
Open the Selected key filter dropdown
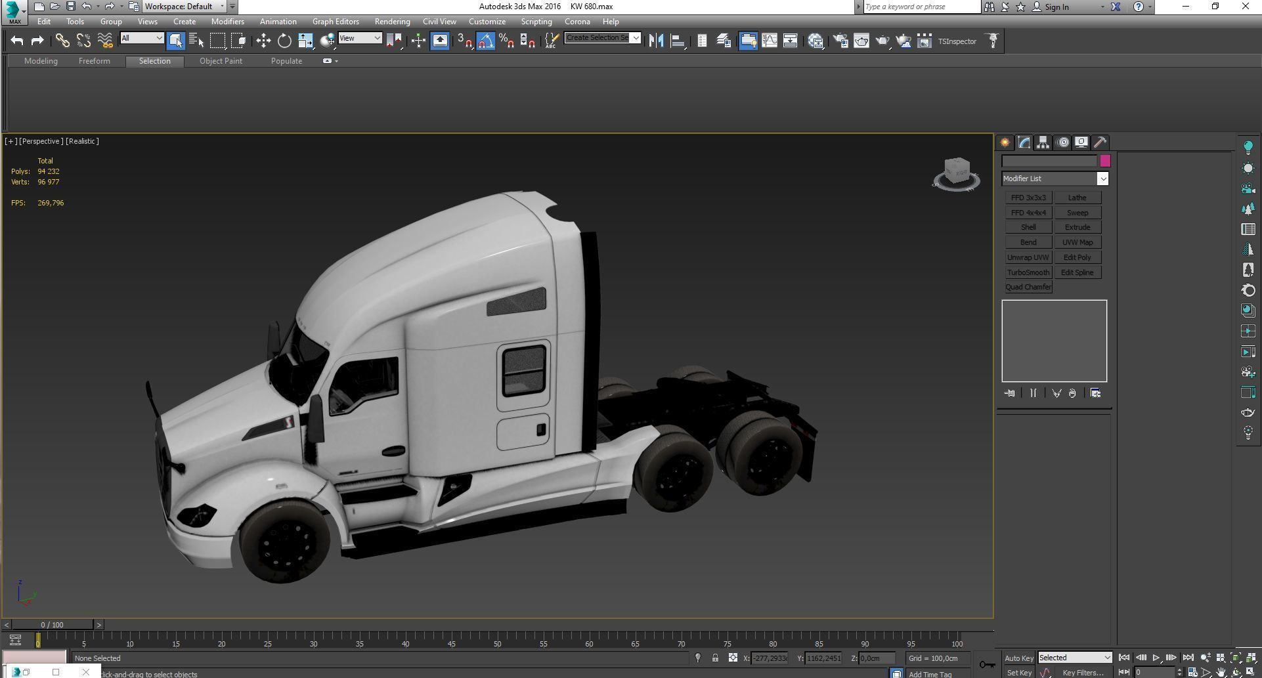[x=1075, y=658]
